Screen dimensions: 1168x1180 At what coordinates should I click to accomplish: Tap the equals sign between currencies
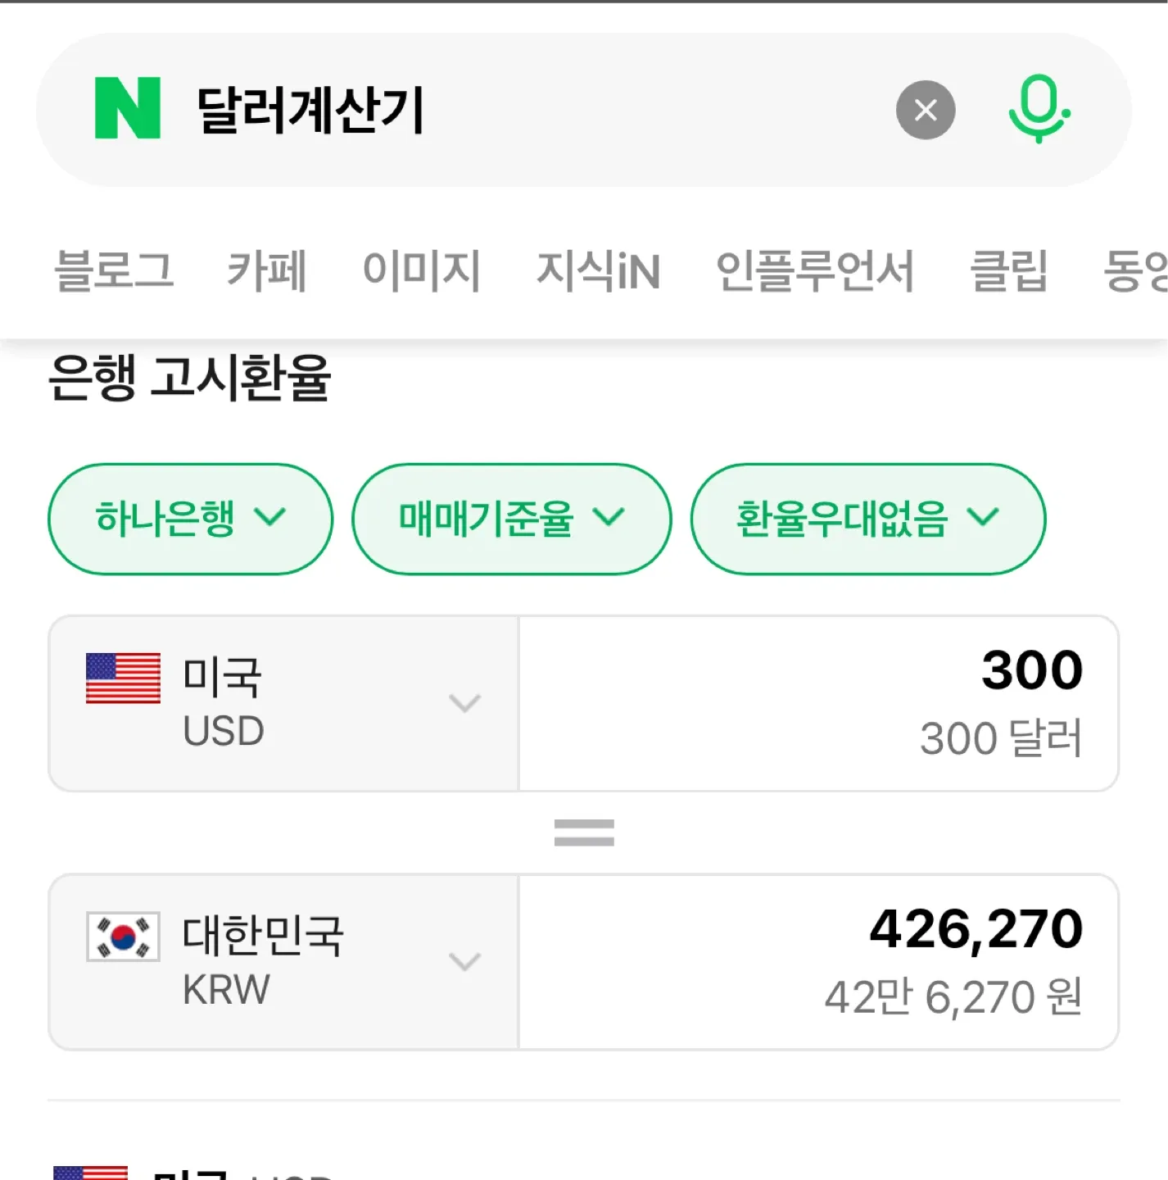tap(584, 833)
